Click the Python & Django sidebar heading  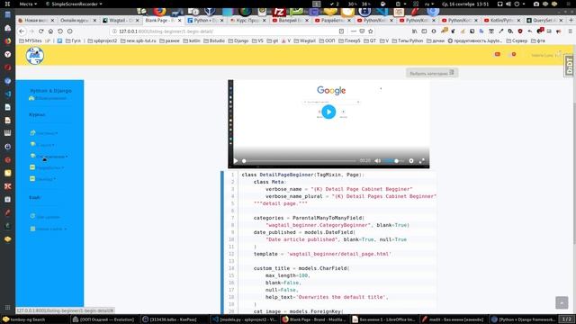tap(51, 91)
